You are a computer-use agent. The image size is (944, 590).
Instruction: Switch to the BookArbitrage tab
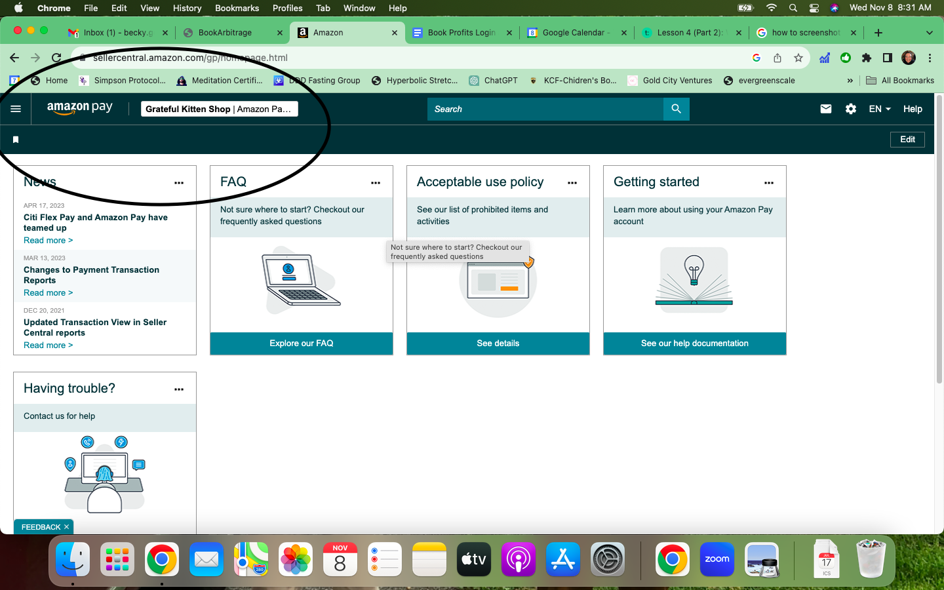233,33
